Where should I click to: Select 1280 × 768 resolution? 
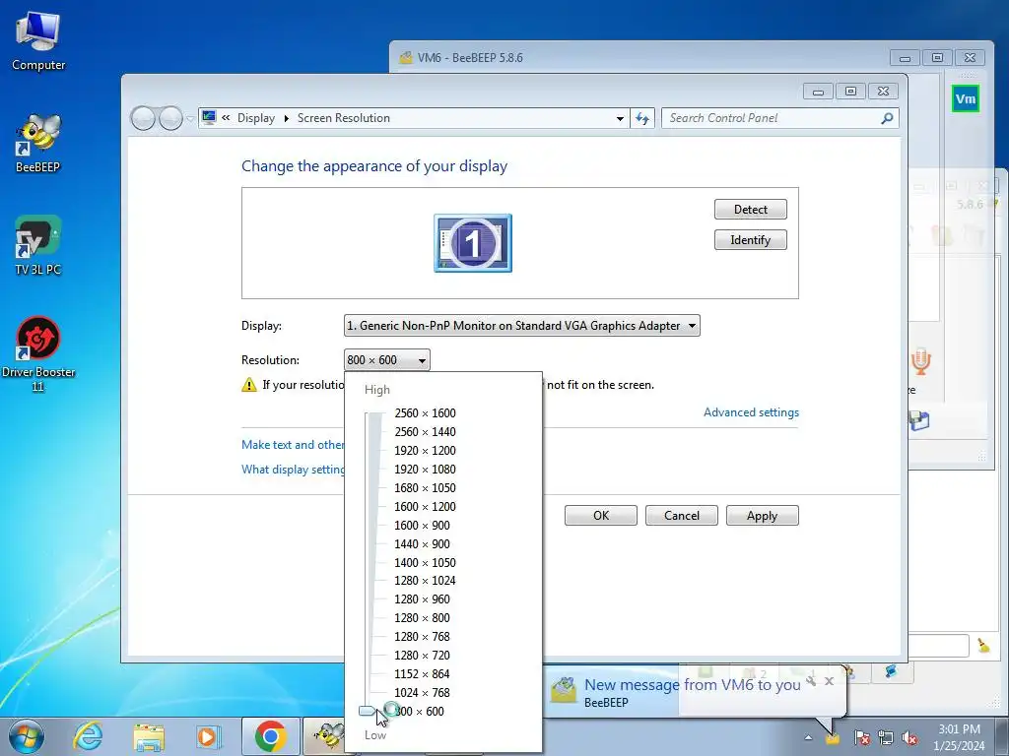coord(422,637)
